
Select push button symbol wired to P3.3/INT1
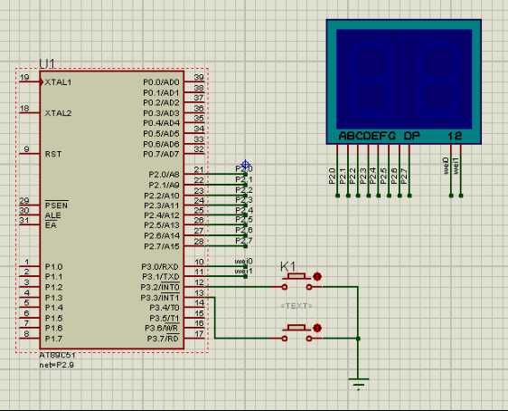click(297, 332)
